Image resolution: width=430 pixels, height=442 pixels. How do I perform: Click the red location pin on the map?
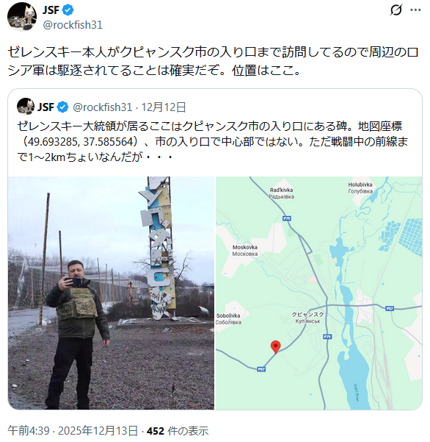pos(276,347)
